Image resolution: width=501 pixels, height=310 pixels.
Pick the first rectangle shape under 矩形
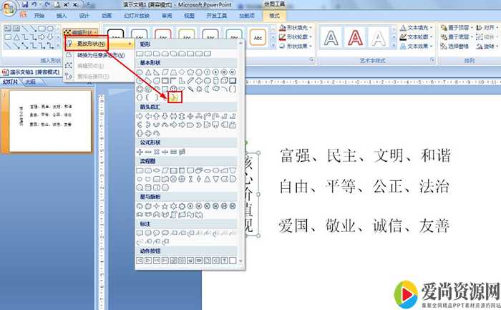(x=140, y=54)
